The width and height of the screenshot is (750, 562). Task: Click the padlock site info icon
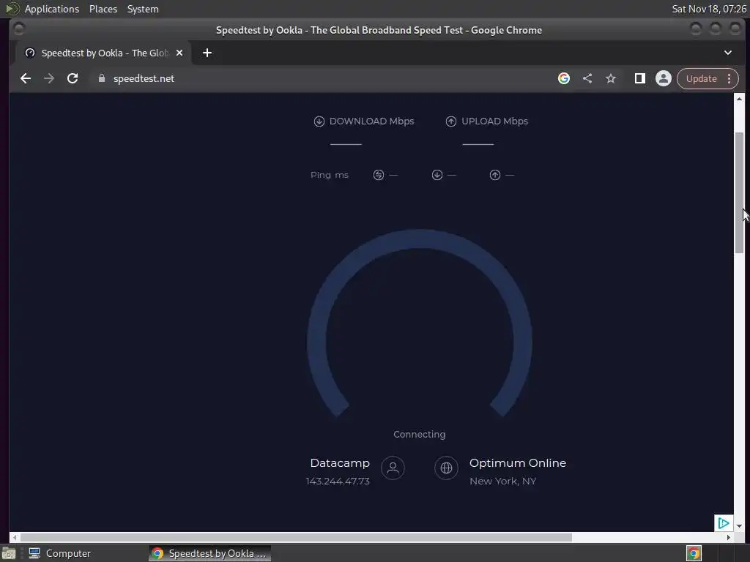[101, 78]
